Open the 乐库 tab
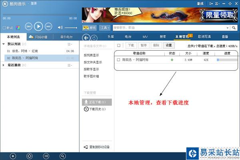Image resolution: width=240 pixels, height=160 pixels. tap(111, 37)
